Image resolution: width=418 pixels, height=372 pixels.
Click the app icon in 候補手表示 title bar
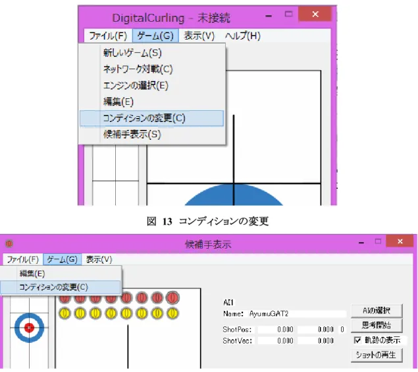click(x=9, y=243)
